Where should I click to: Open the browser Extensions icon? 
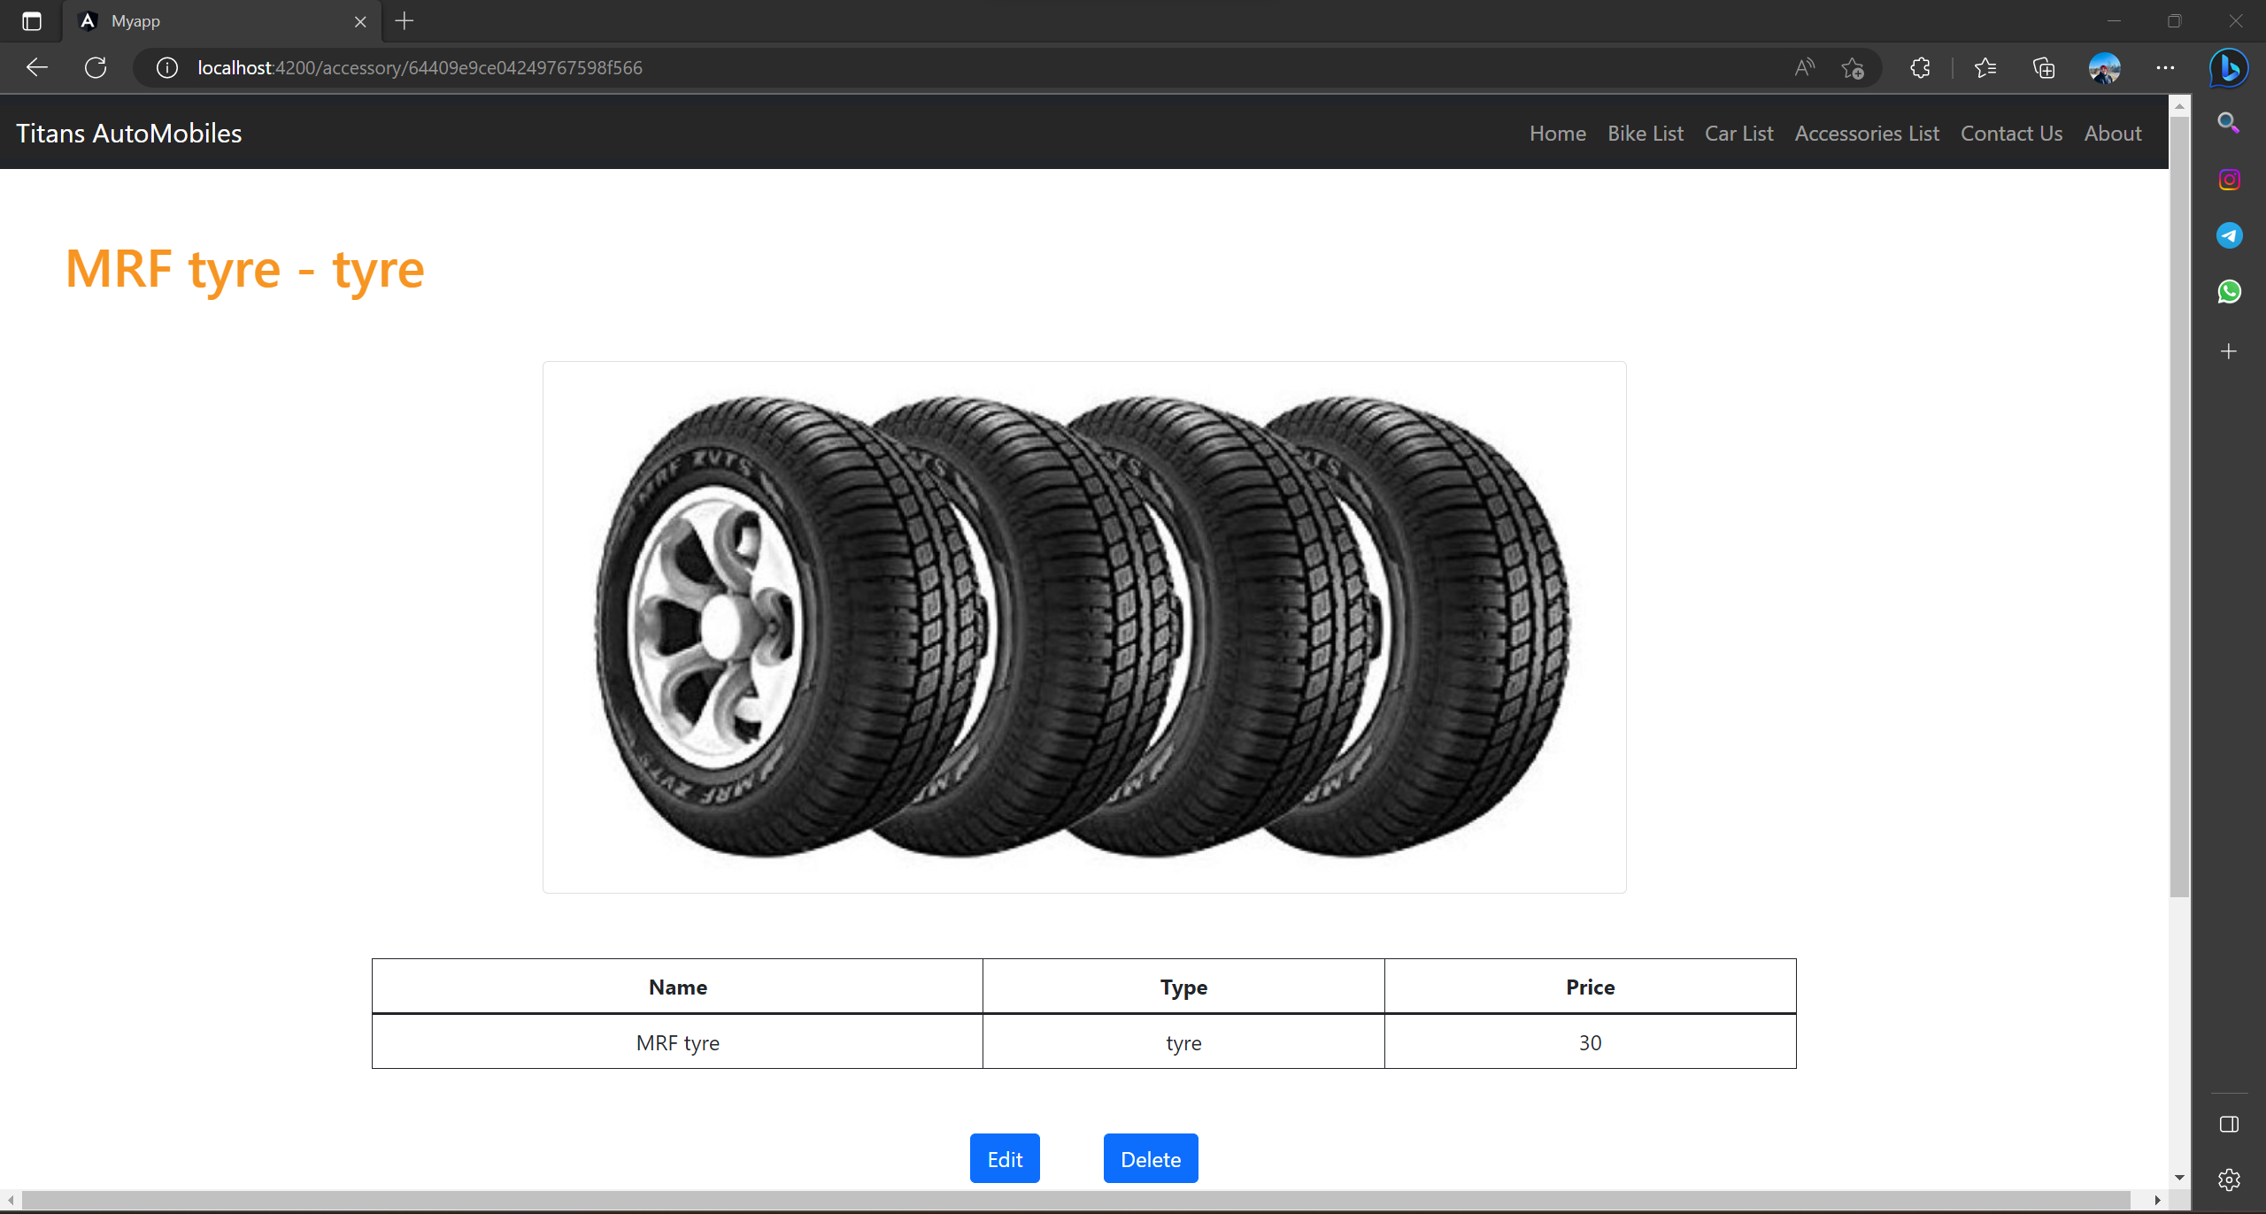(1920, 68)
